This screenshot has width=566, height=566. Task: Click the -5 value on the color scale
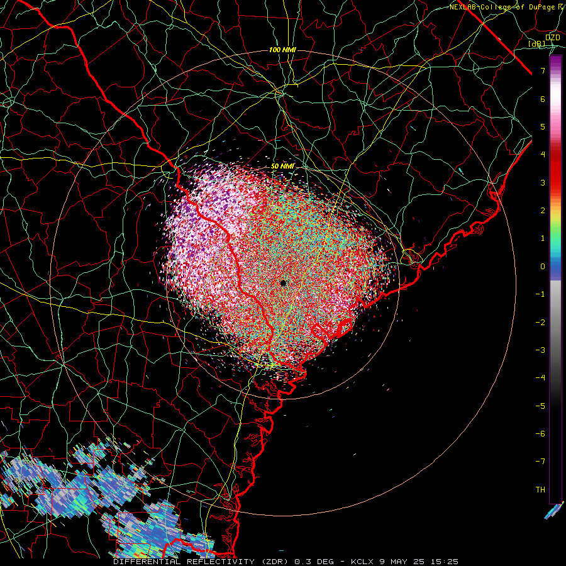[x=540, y=406]
